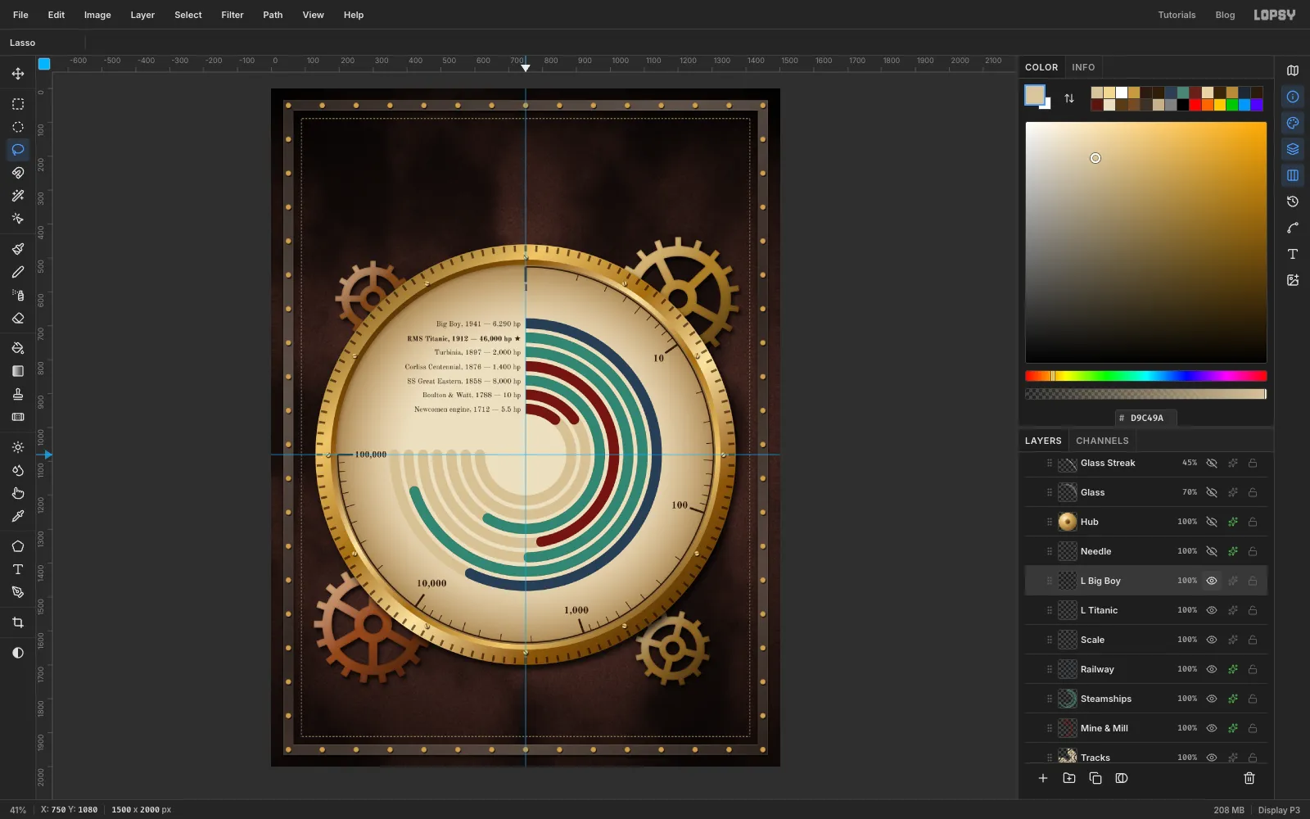Toggle effects on Mine & Mill layer
Viewport: 1310px width, 819px height.
[1232, 728]
